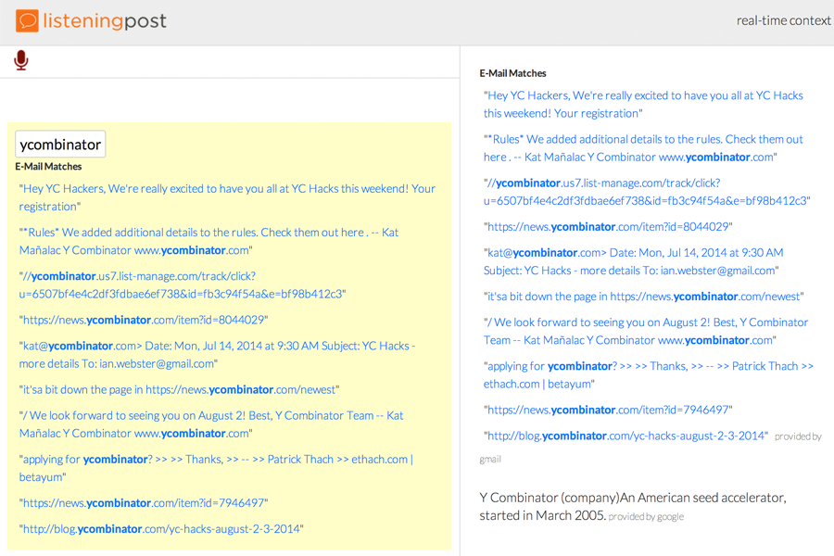
Task: Open "it'sa bit down the page" match in right panel
Action: click(x=644, y=297)
